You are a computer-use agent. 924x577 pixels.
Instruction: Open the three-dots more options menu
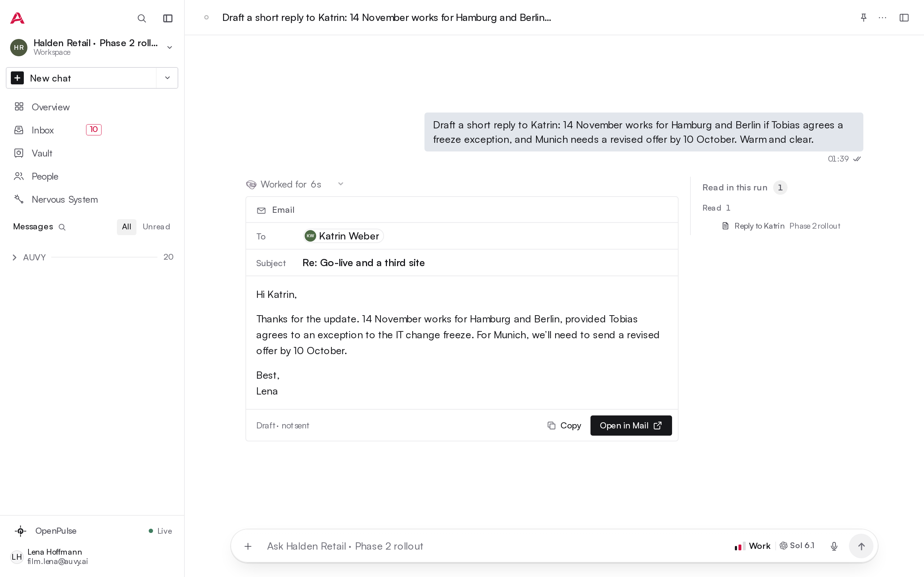click(x=882, y=18)
